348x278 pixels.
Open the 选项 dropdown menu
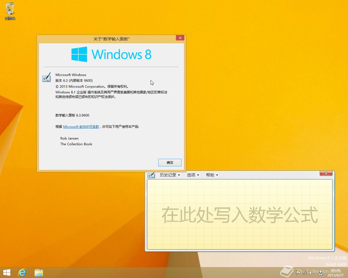[193, 175]
